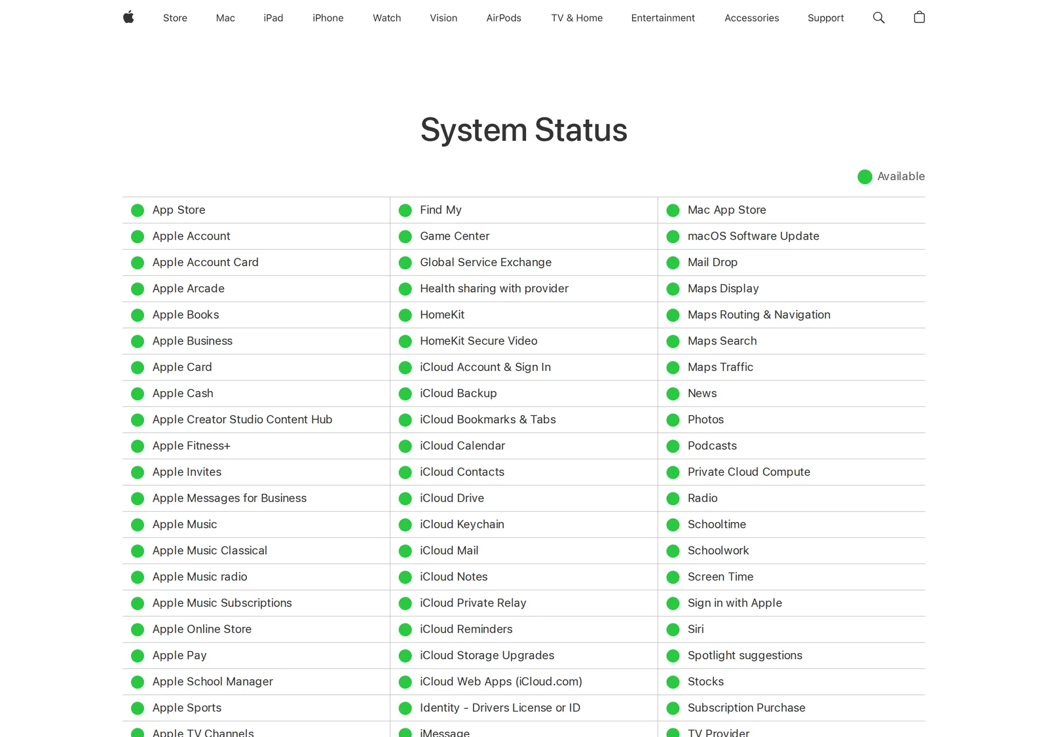Click iCloud Bookmarks & Tabs entry
Viewport: 1048px width, 737px height.
pyautogui.click(x=488, y=419)
